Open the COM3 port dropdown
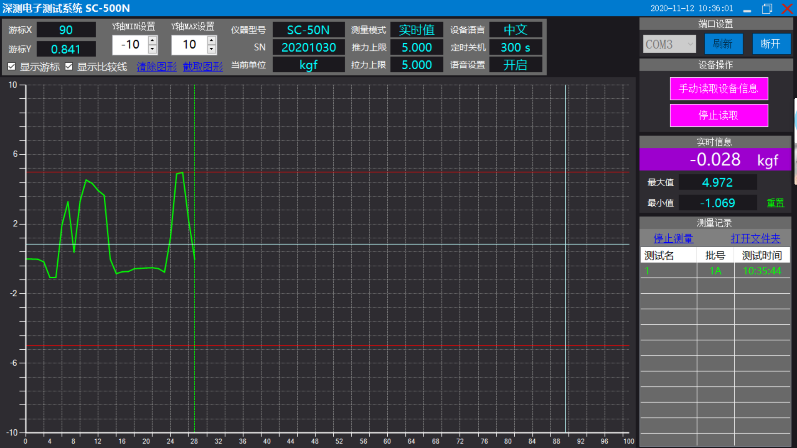The height and width of the screenshot is (448, 797). 669,44
